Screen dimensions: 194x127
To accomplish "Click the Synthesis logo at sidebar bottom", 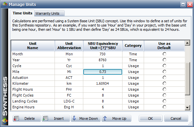I will 5,121.
